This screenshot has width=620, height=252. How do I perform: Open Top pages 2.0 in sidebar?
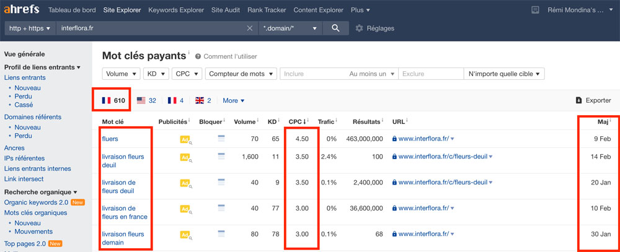pyautogui.click(x=25, y=244)
